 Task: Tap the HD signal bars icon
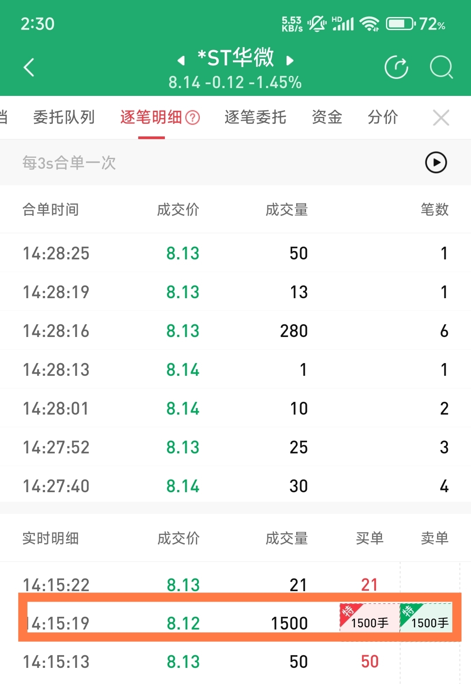[x=343, y=24]
